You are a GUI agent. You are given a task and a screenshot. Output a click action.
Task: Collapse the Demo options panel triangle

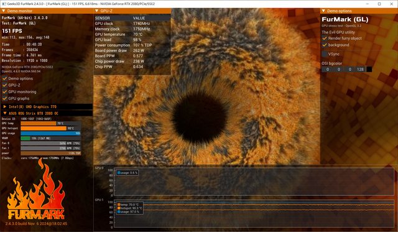point(323,11)
